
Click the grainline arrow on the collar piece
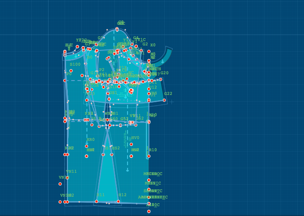[163, 61]
